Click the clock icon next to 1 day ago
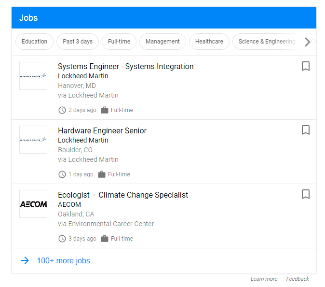The image size is (325, 287). [x=62, y=174]
